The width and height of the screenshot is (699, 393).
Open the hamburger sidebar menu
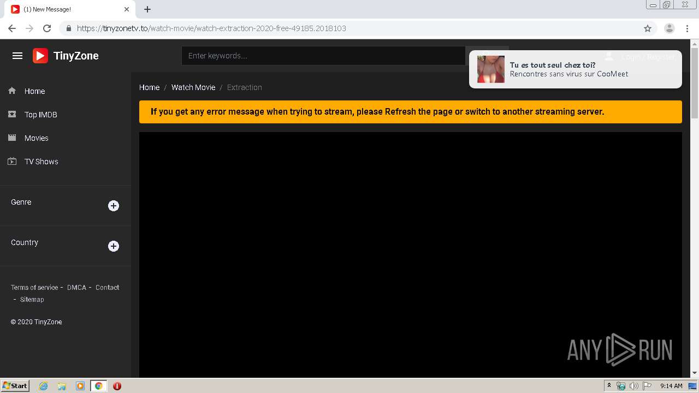tap(17, 56)
